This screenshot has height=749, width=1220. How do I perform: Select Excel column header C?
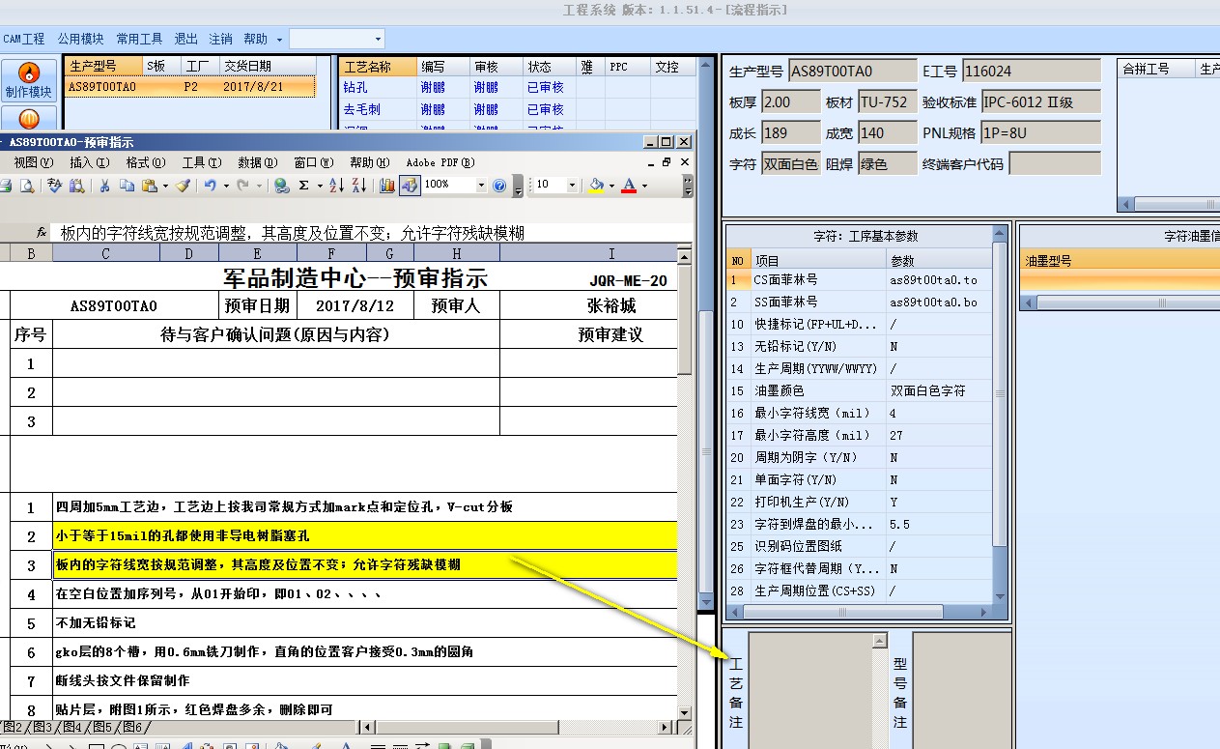coord(106,253)
